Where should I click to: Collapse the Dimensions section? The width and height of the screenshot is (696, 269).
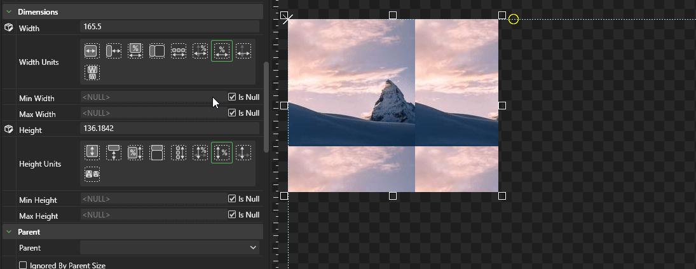pyautogui.click(x=9, y=12)
